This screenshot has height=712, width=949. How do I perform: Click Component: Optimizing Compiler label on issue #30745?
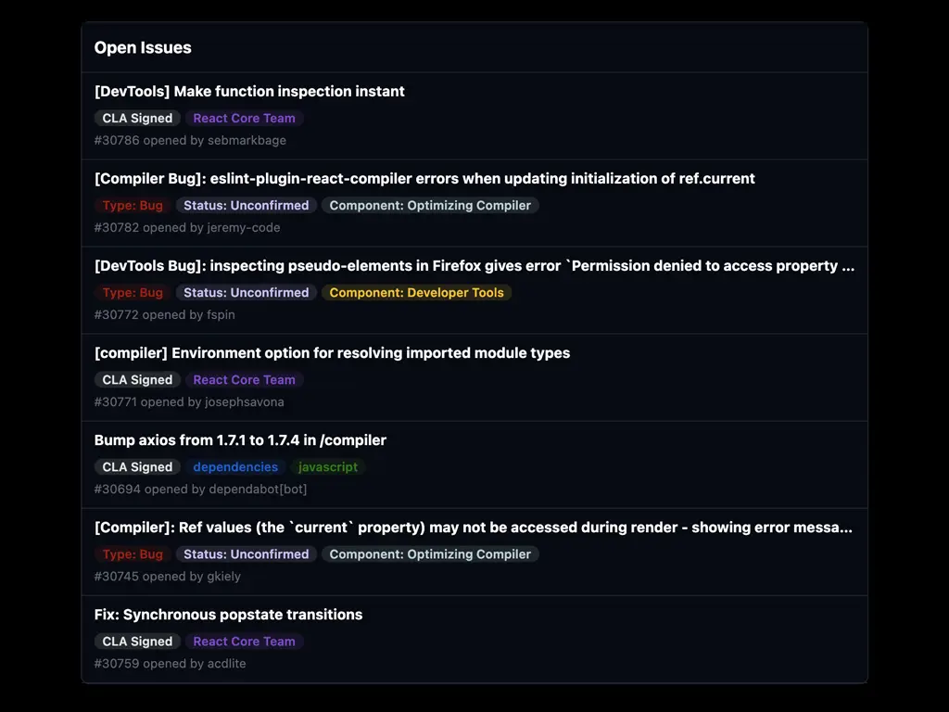click(x=430, y=554)
